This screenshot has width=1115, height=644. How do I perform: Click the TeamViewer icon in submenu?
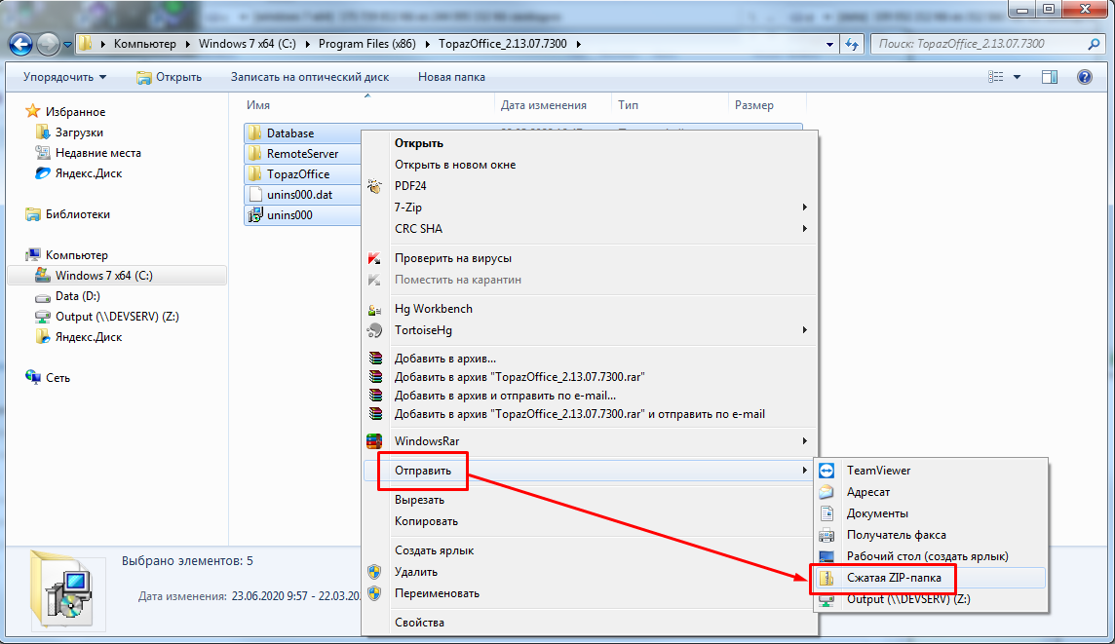pos(827,471)
